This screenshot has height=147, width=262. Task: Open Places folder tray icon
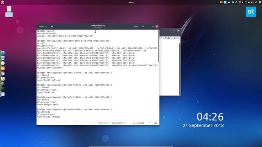pos(246,2)
